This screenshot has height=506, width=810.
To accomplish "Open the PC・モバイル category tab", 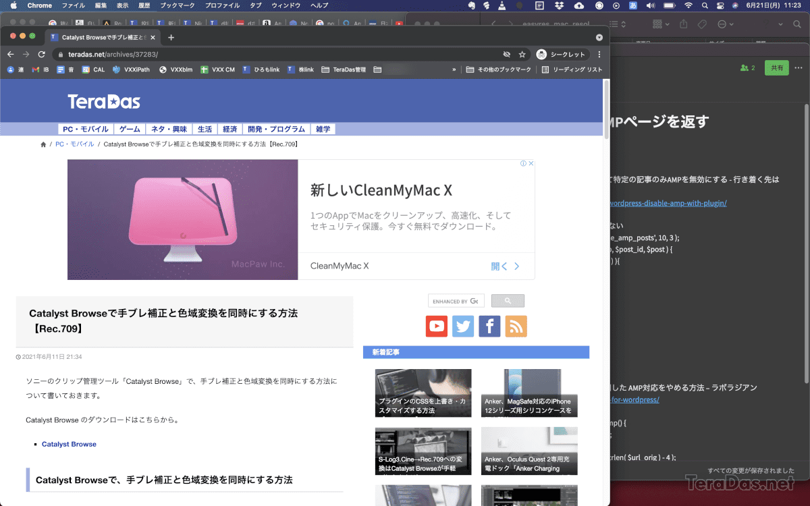I will coord(86,129).
